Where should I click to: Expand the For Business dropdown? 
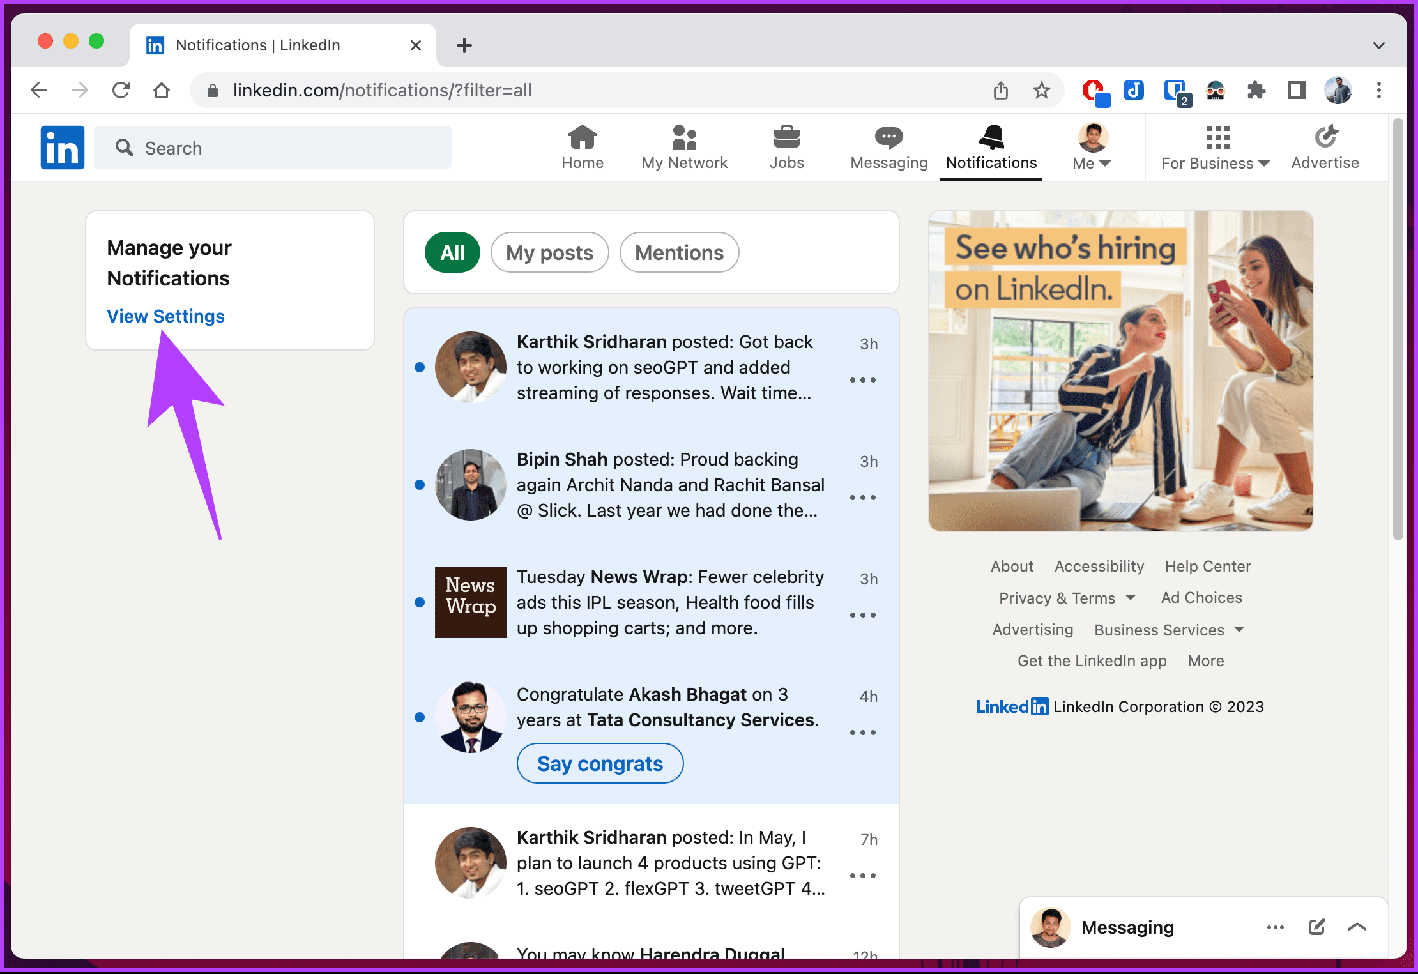[x=1216, y=148]
